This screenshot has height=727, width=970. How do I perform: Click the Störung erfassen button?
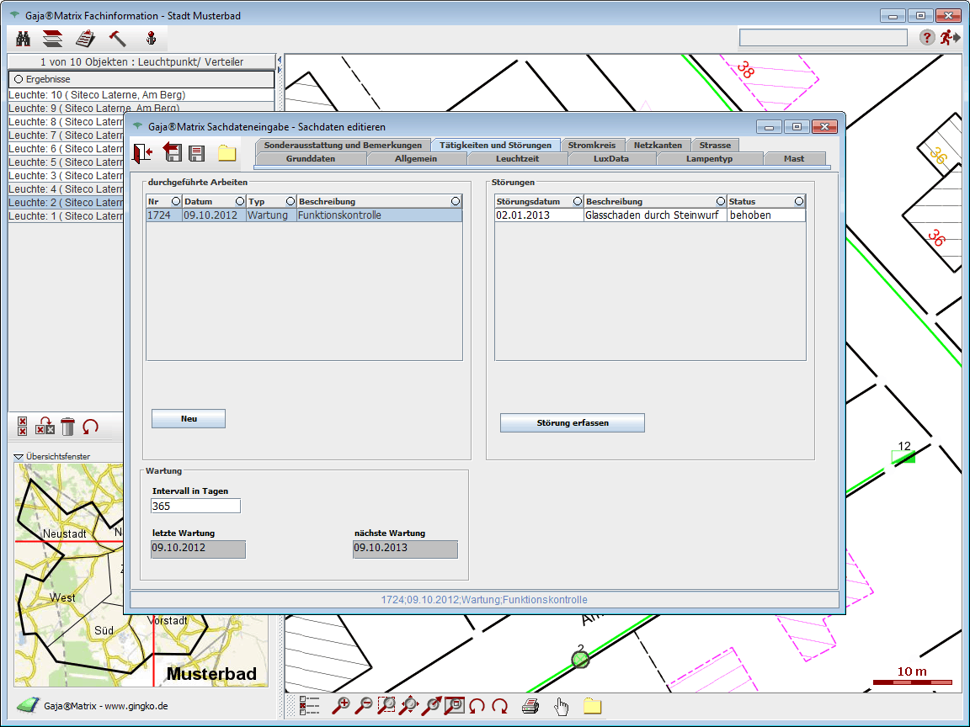[x=572, y=422]
